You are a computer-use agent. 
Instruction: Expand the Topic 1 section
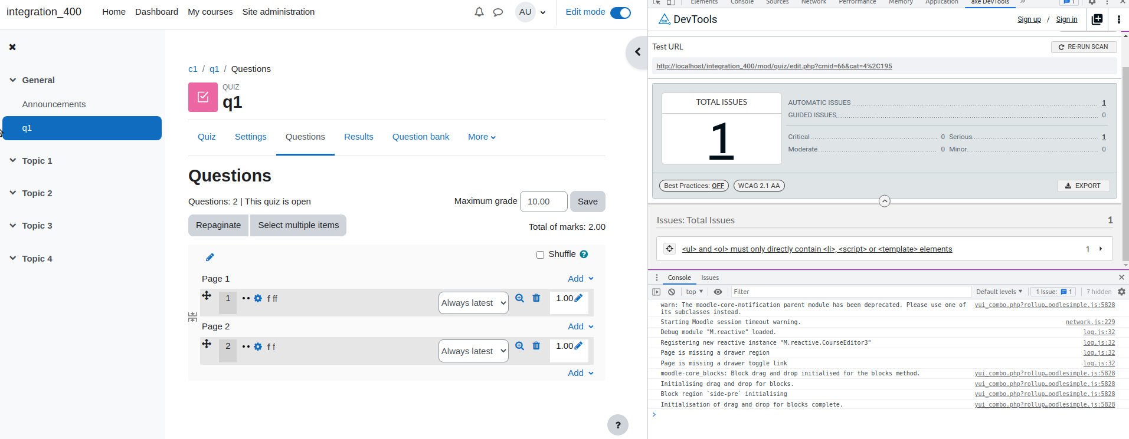point(12,160)
